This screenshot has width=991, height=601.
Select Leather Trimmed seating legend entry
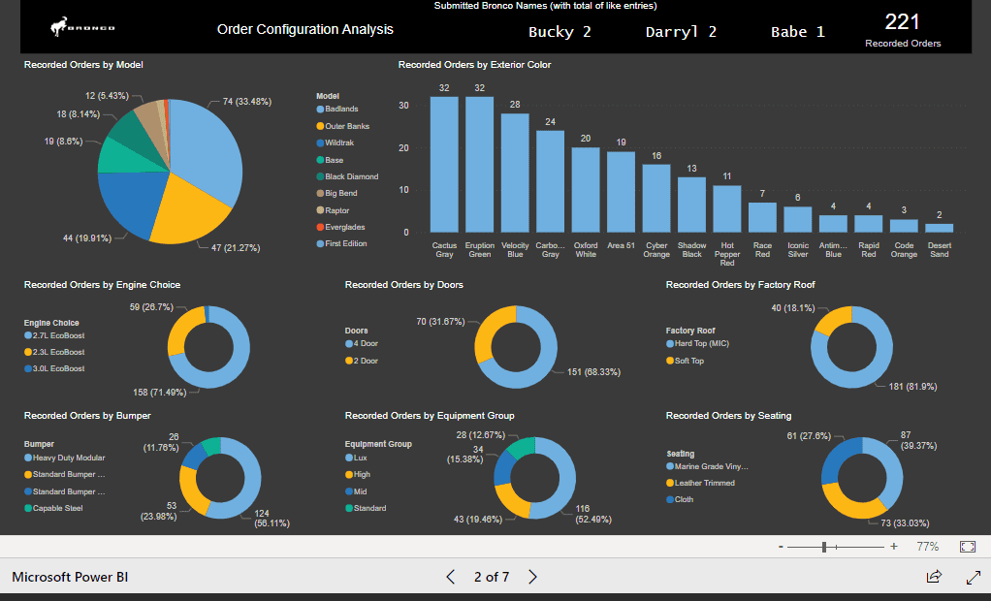coord(701,483)
